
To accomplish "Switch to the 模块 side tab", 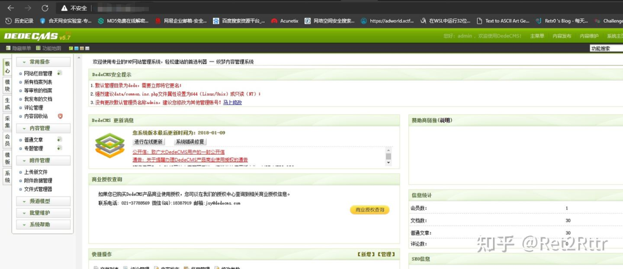I will (7, 85).
